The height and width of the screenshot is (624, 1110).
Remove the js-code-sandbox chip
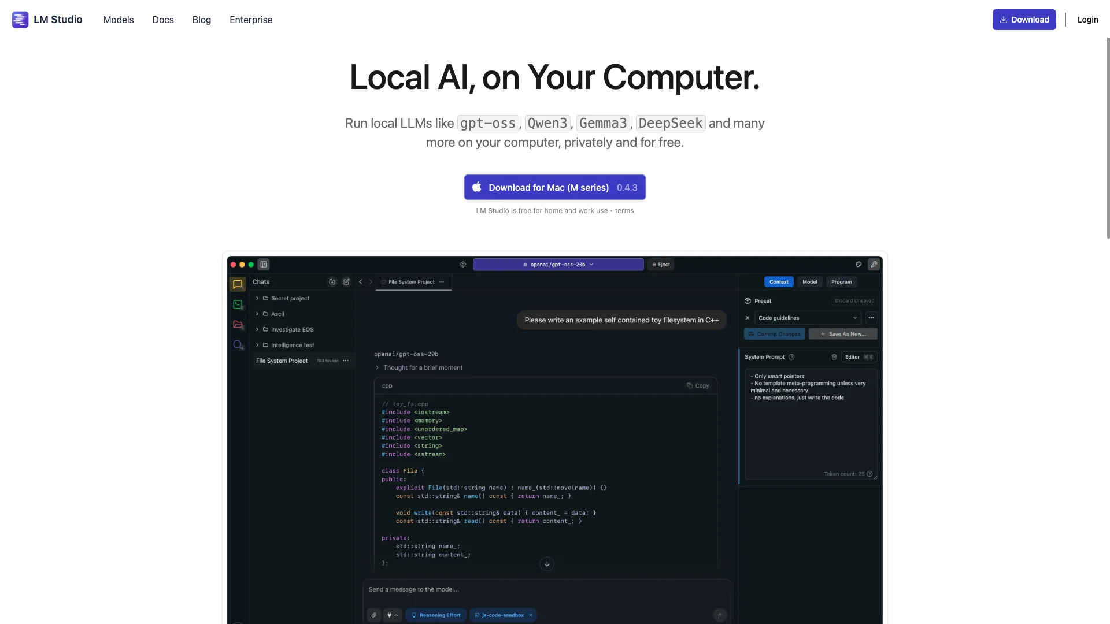tap(531, 615)
